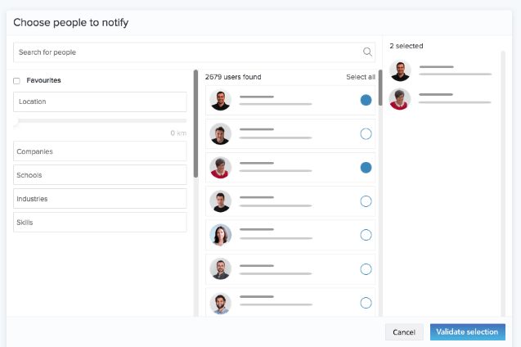Select the fourth user's radio button
This screenshot has width=521, height=347.
(x=366, y=201)
